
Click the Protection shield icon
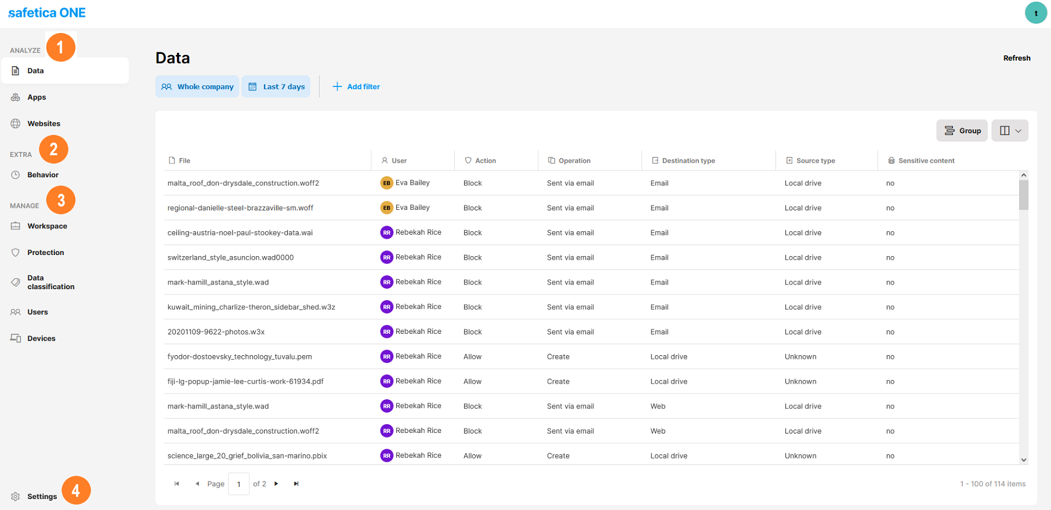16,253
